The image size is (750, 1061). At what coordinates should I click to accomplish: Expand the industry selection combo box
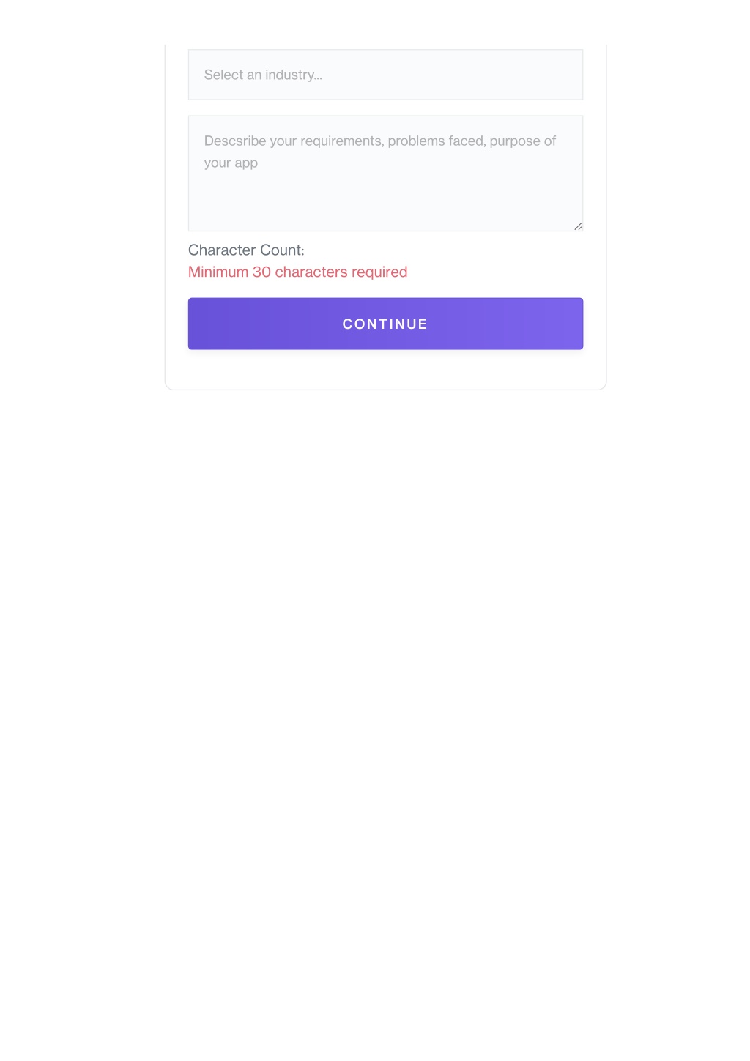pyautogui.click(x=385, y=75)
